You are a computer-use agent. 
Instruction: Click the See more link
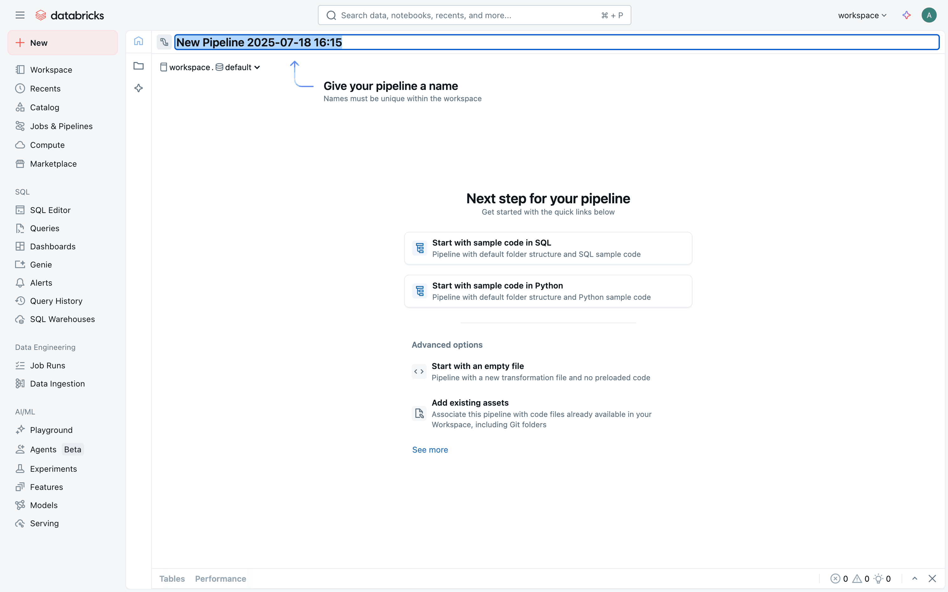430,450
